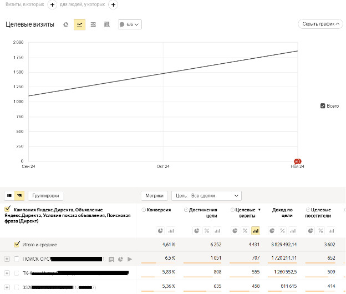
Task: Add a visit condition with the plus after 'Визиты, в которых'
Action: pos(52,4)
